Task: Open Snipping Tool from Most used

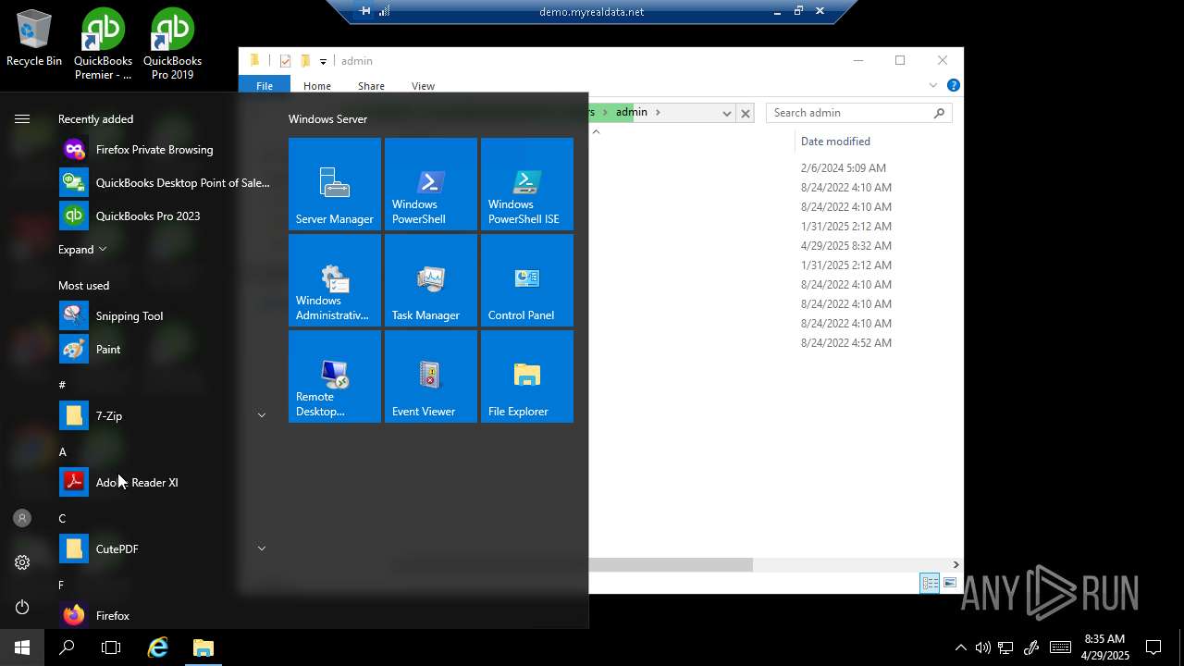Action: tap(165, 316)
